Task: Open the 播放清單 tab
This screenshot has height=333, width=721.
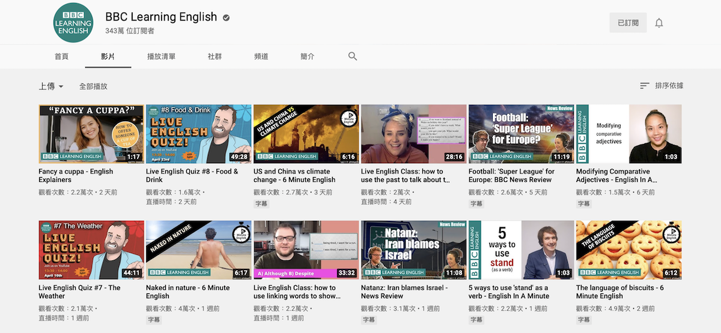Action: coord(161,56)
